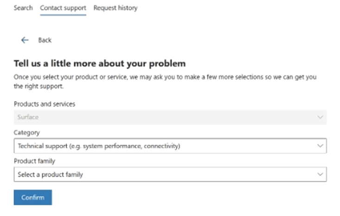Click the Product family dropdown chevron arrow

320,174
